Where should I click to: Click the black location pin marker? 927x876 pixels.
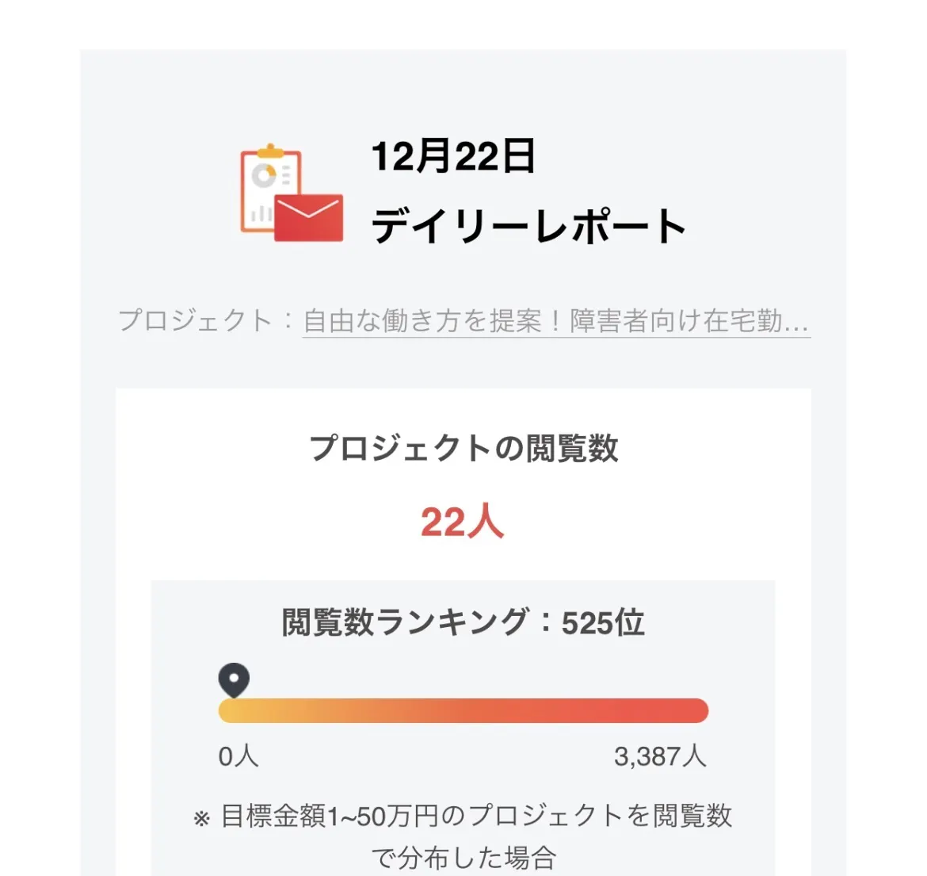point(234,680)
